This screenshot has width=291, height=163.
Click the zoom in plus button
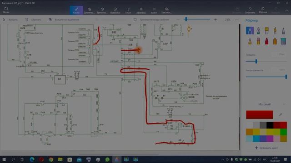215,19
